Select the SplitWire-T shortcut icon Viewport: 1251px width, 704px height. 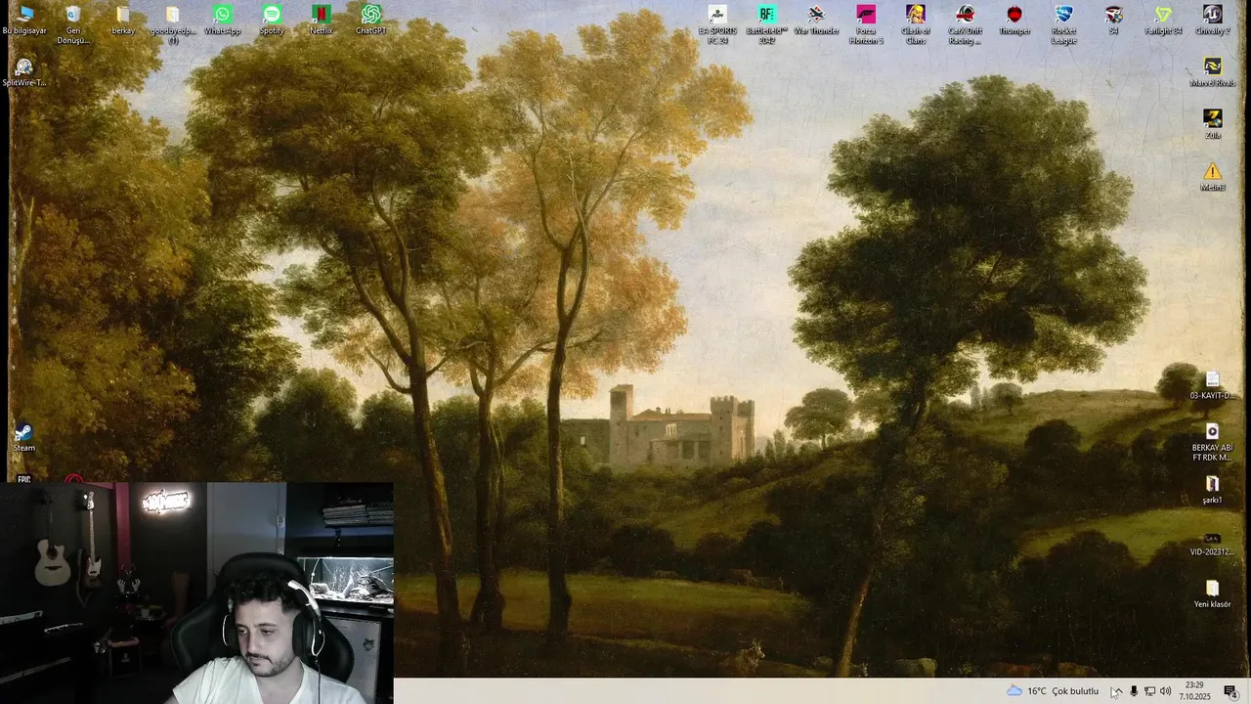tap(24, 72)
